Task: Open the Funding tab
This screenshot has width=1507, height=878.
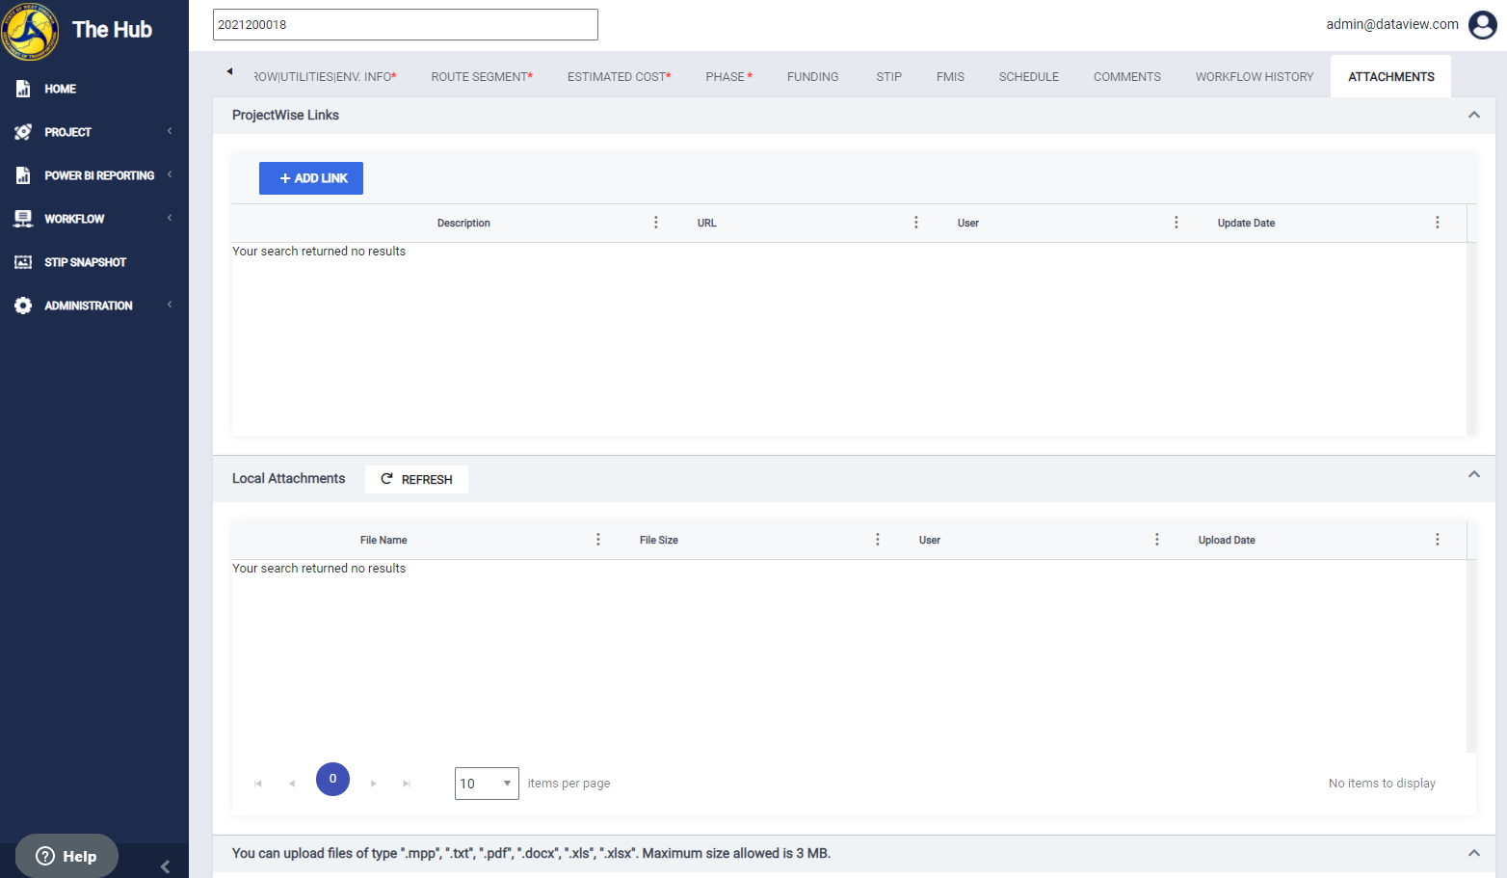Action: click(x=812, y=77)
